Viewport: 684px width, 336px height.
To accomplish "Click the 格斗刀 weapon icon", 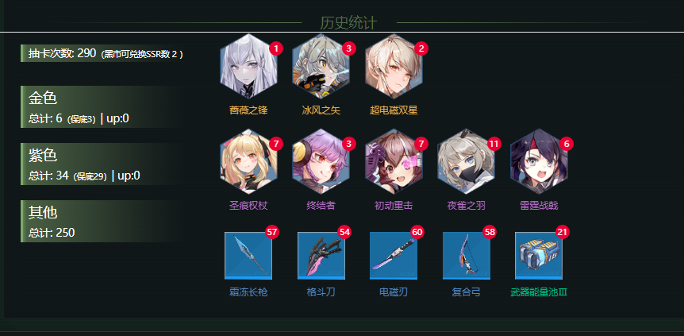I will point(321,256).
